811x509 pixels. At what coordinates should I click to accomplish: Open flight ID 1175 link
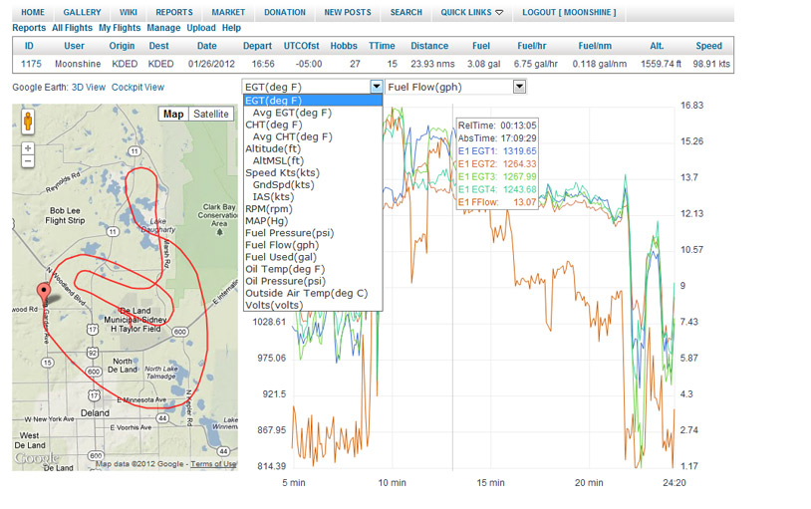coord(29,63)
